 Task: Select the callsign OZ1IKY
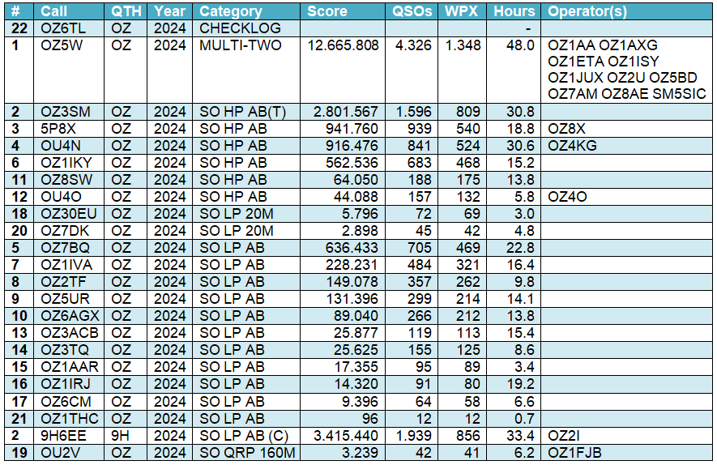pyautogui.click(x=66, y=162)
